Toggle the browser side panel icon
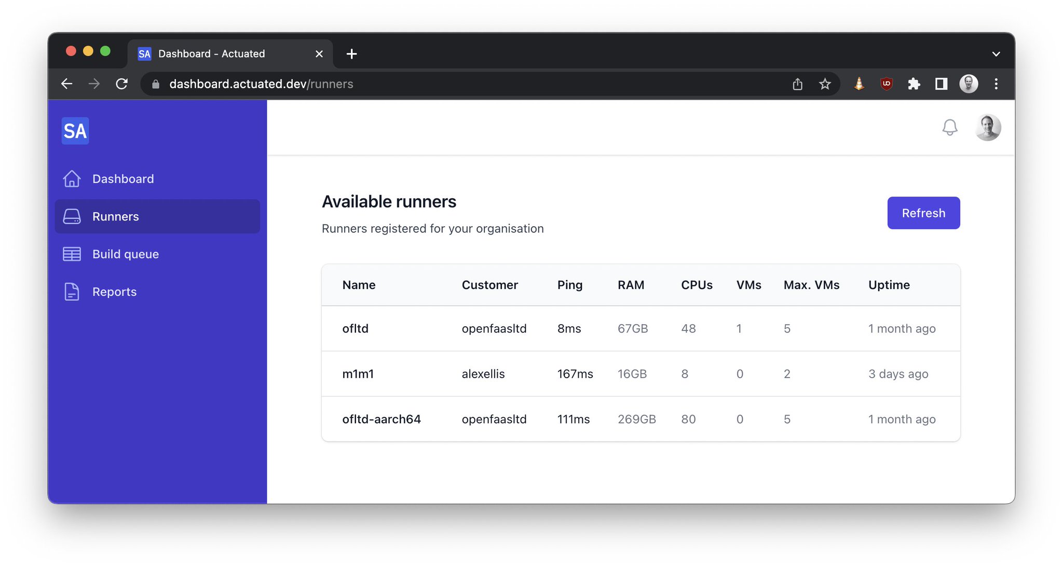This screenshot has width=1063, height=567. [941, 84]
